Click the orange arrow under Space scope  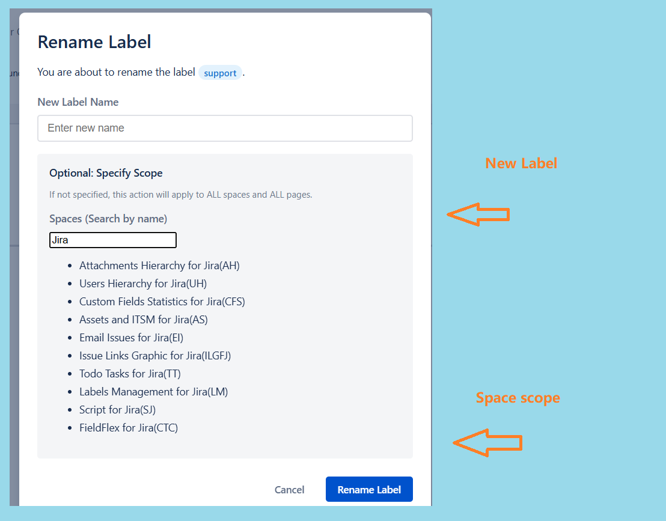pyautogui.click(x=487, y=443)
